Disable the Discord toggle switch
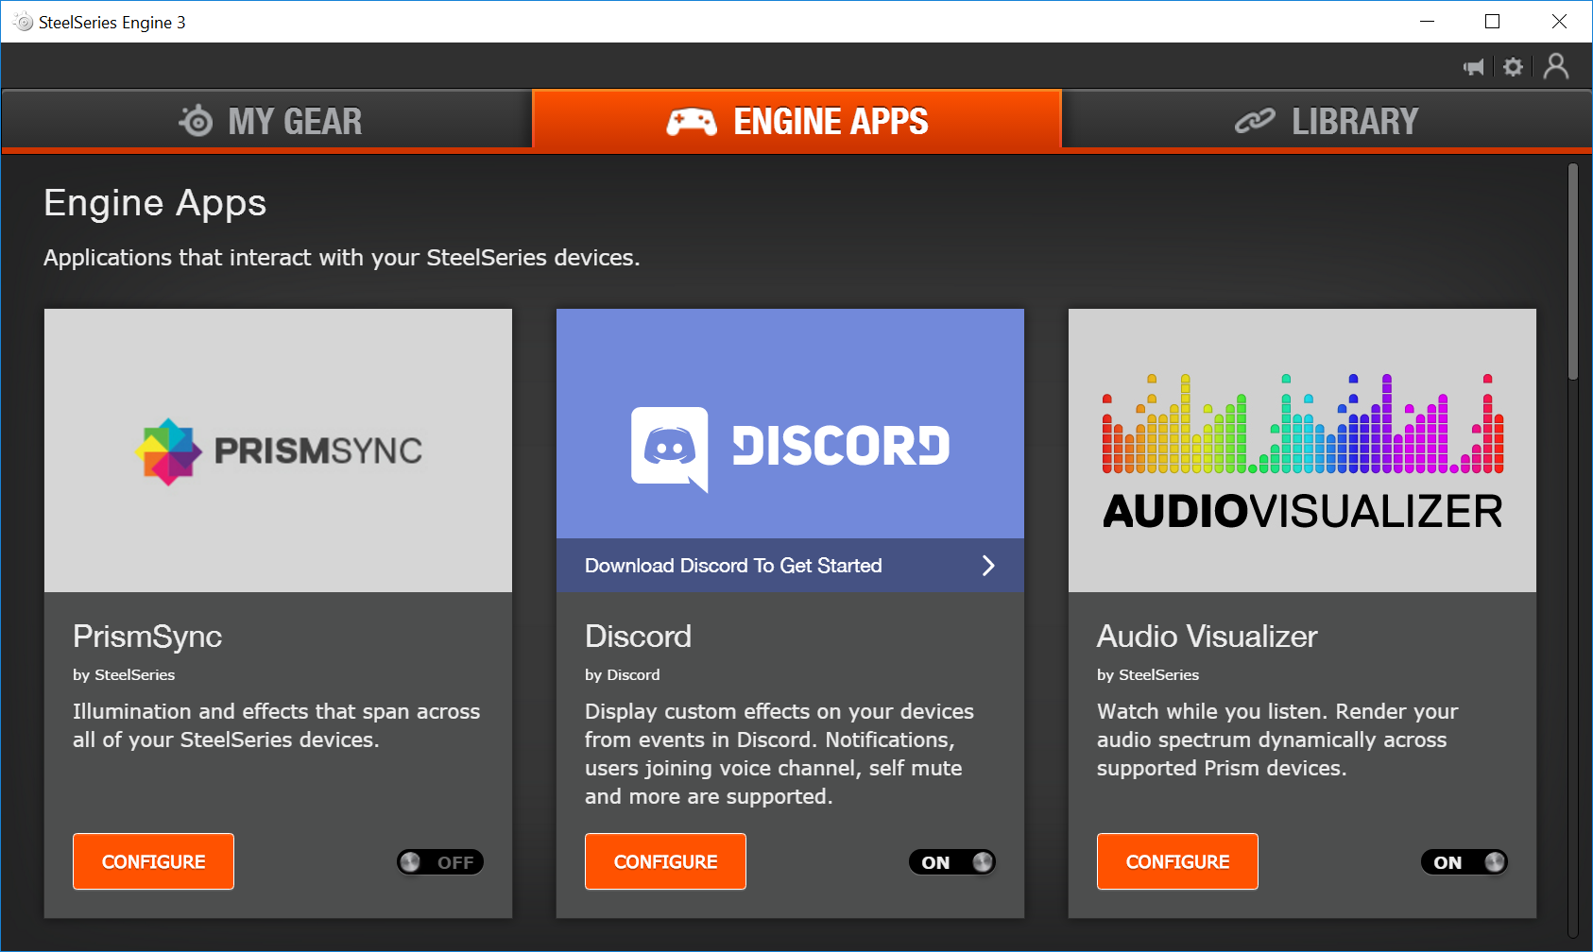 click(952, 862)
